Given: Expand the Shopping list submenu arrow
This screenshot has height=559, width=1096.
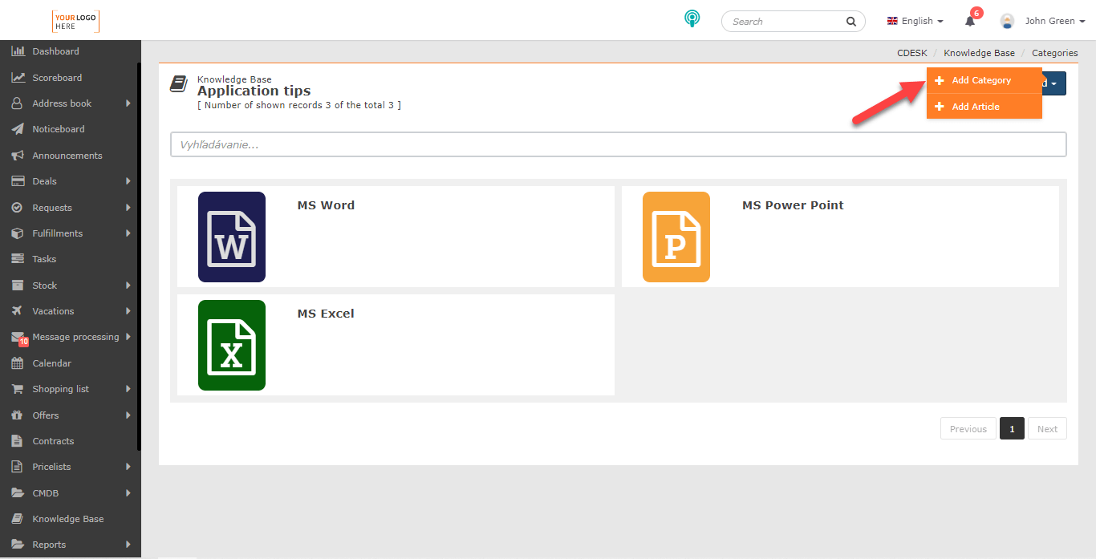Looking at the screenshot, I should coord(128,389).
